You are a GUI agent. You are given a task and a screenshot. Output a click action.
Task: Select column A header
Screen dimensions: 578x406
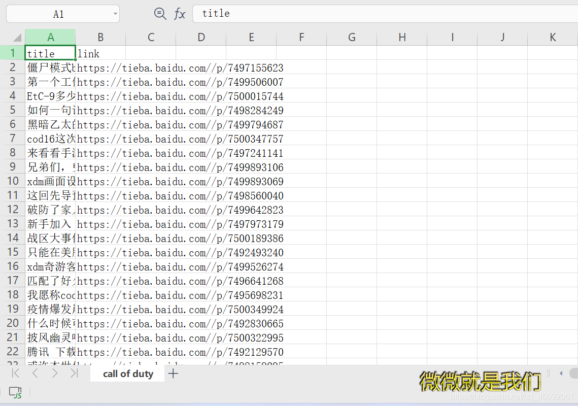click(51, 37)
